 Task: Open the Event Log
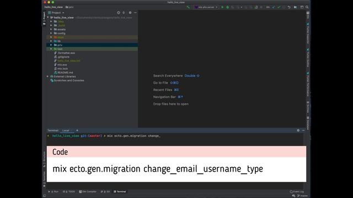tap(297, 192)
